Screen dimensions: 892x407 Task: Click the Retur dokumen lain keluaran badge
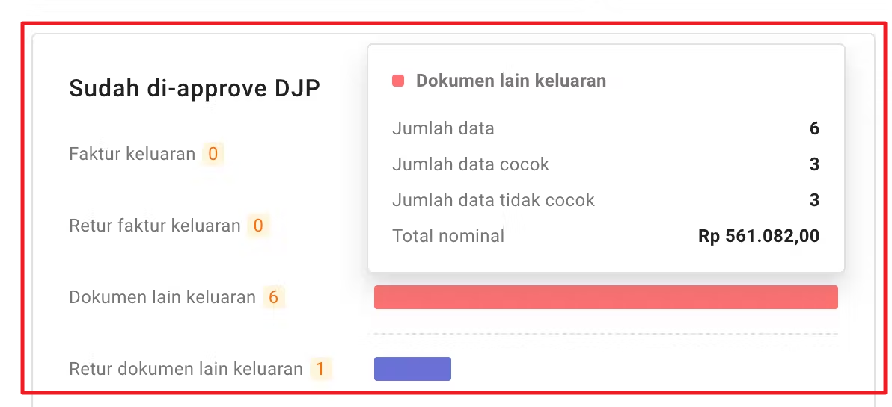tap(320, 369)
